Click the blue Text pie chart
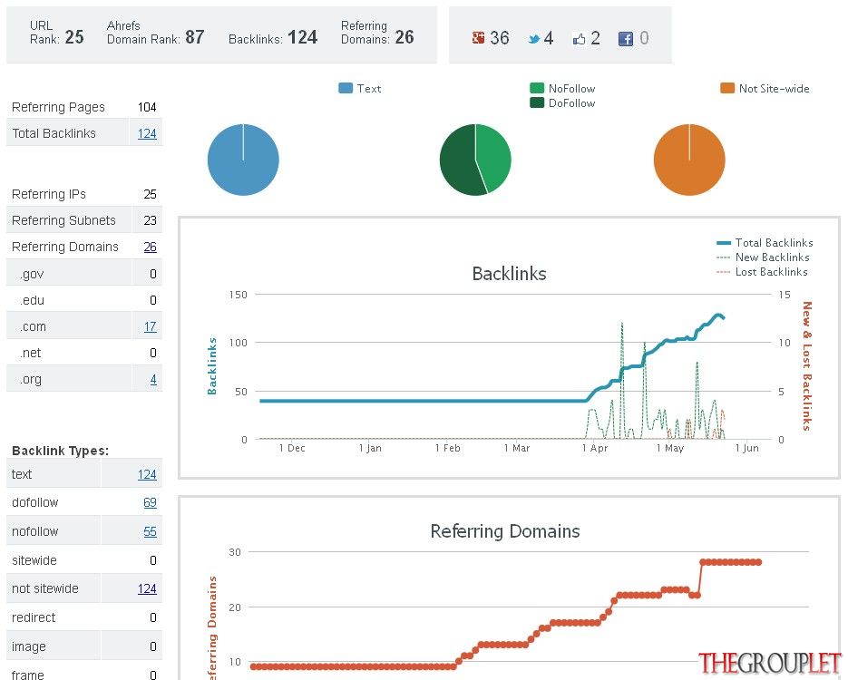The image size is (848, 680). pyautogui.click(x=243, y=160)
